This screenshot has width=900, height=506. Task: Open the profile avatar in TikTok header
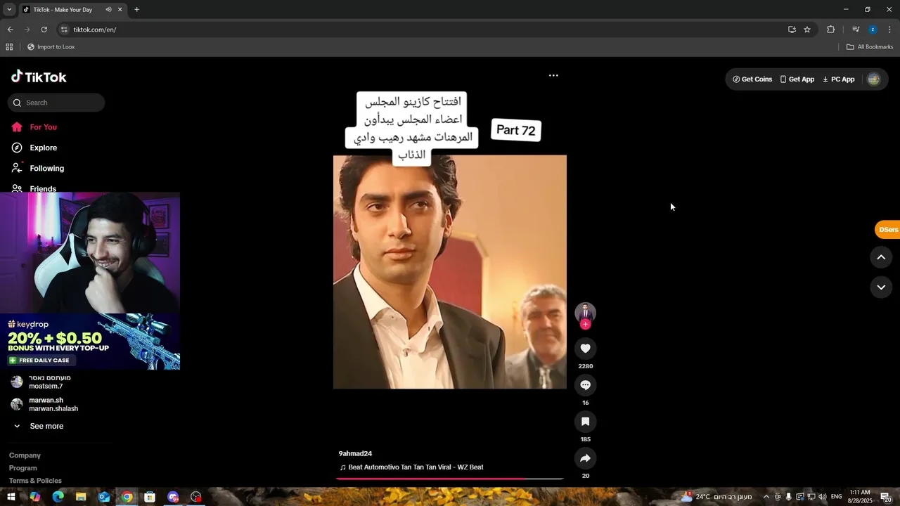pyautogui.click(x=874, y=79)
